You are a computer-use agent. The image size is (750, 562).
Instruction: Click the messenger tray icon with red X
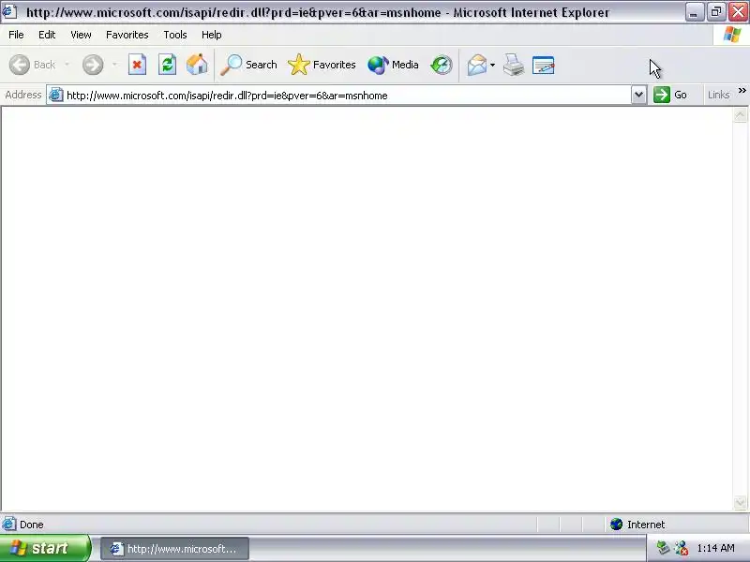pos(682,548)
